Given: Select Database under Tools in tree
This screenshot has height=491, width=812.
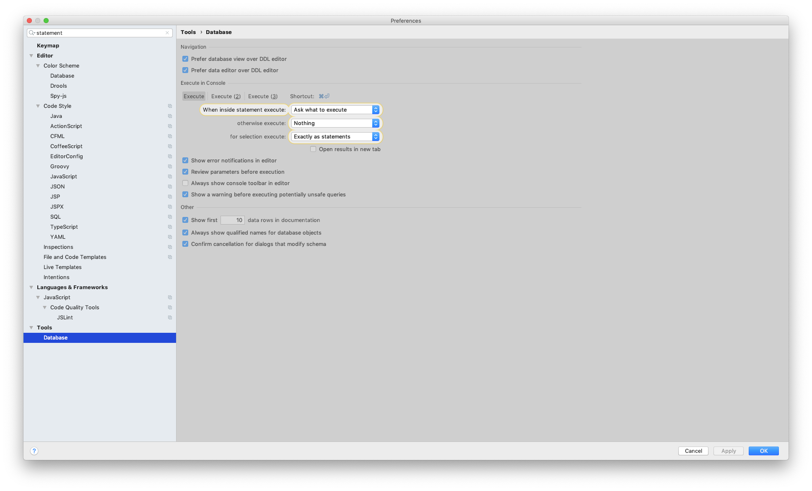Looking at the screenshot, I should (100, 338).
